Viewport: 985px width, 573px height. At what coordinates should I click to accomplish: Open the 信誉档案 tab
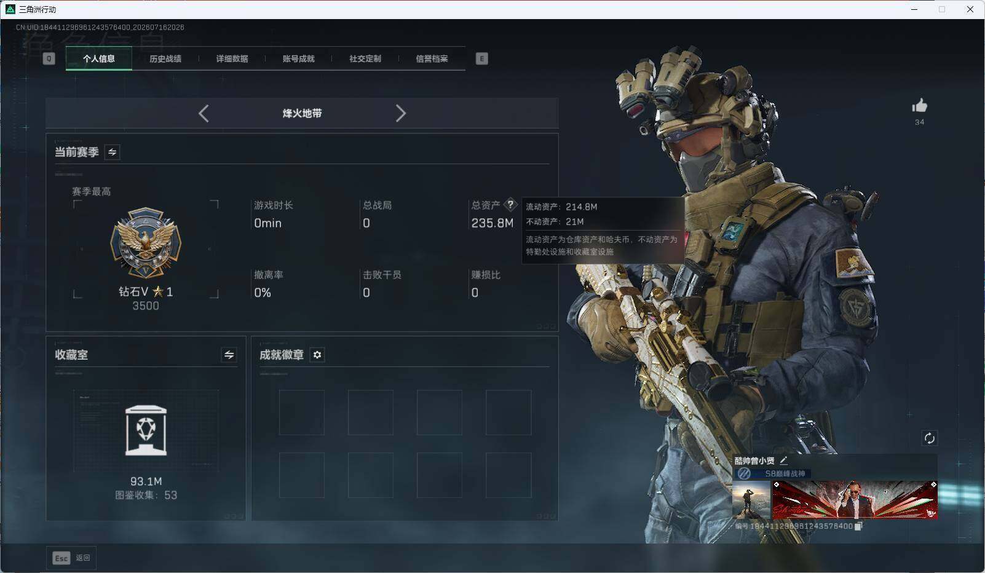(432, 58)
